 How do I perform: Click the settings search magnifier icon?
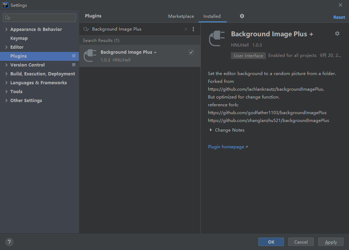tap(7, 18)
